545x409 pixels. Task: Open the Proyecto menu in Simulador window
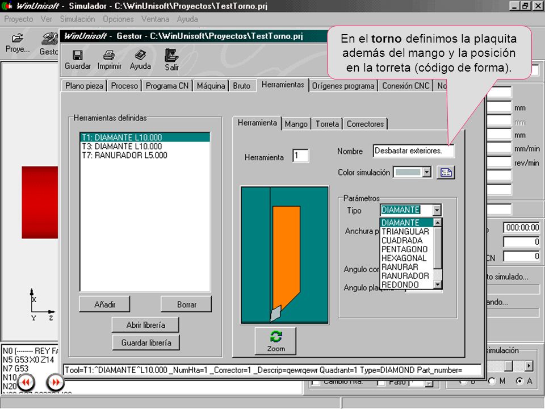pos(18,19)
